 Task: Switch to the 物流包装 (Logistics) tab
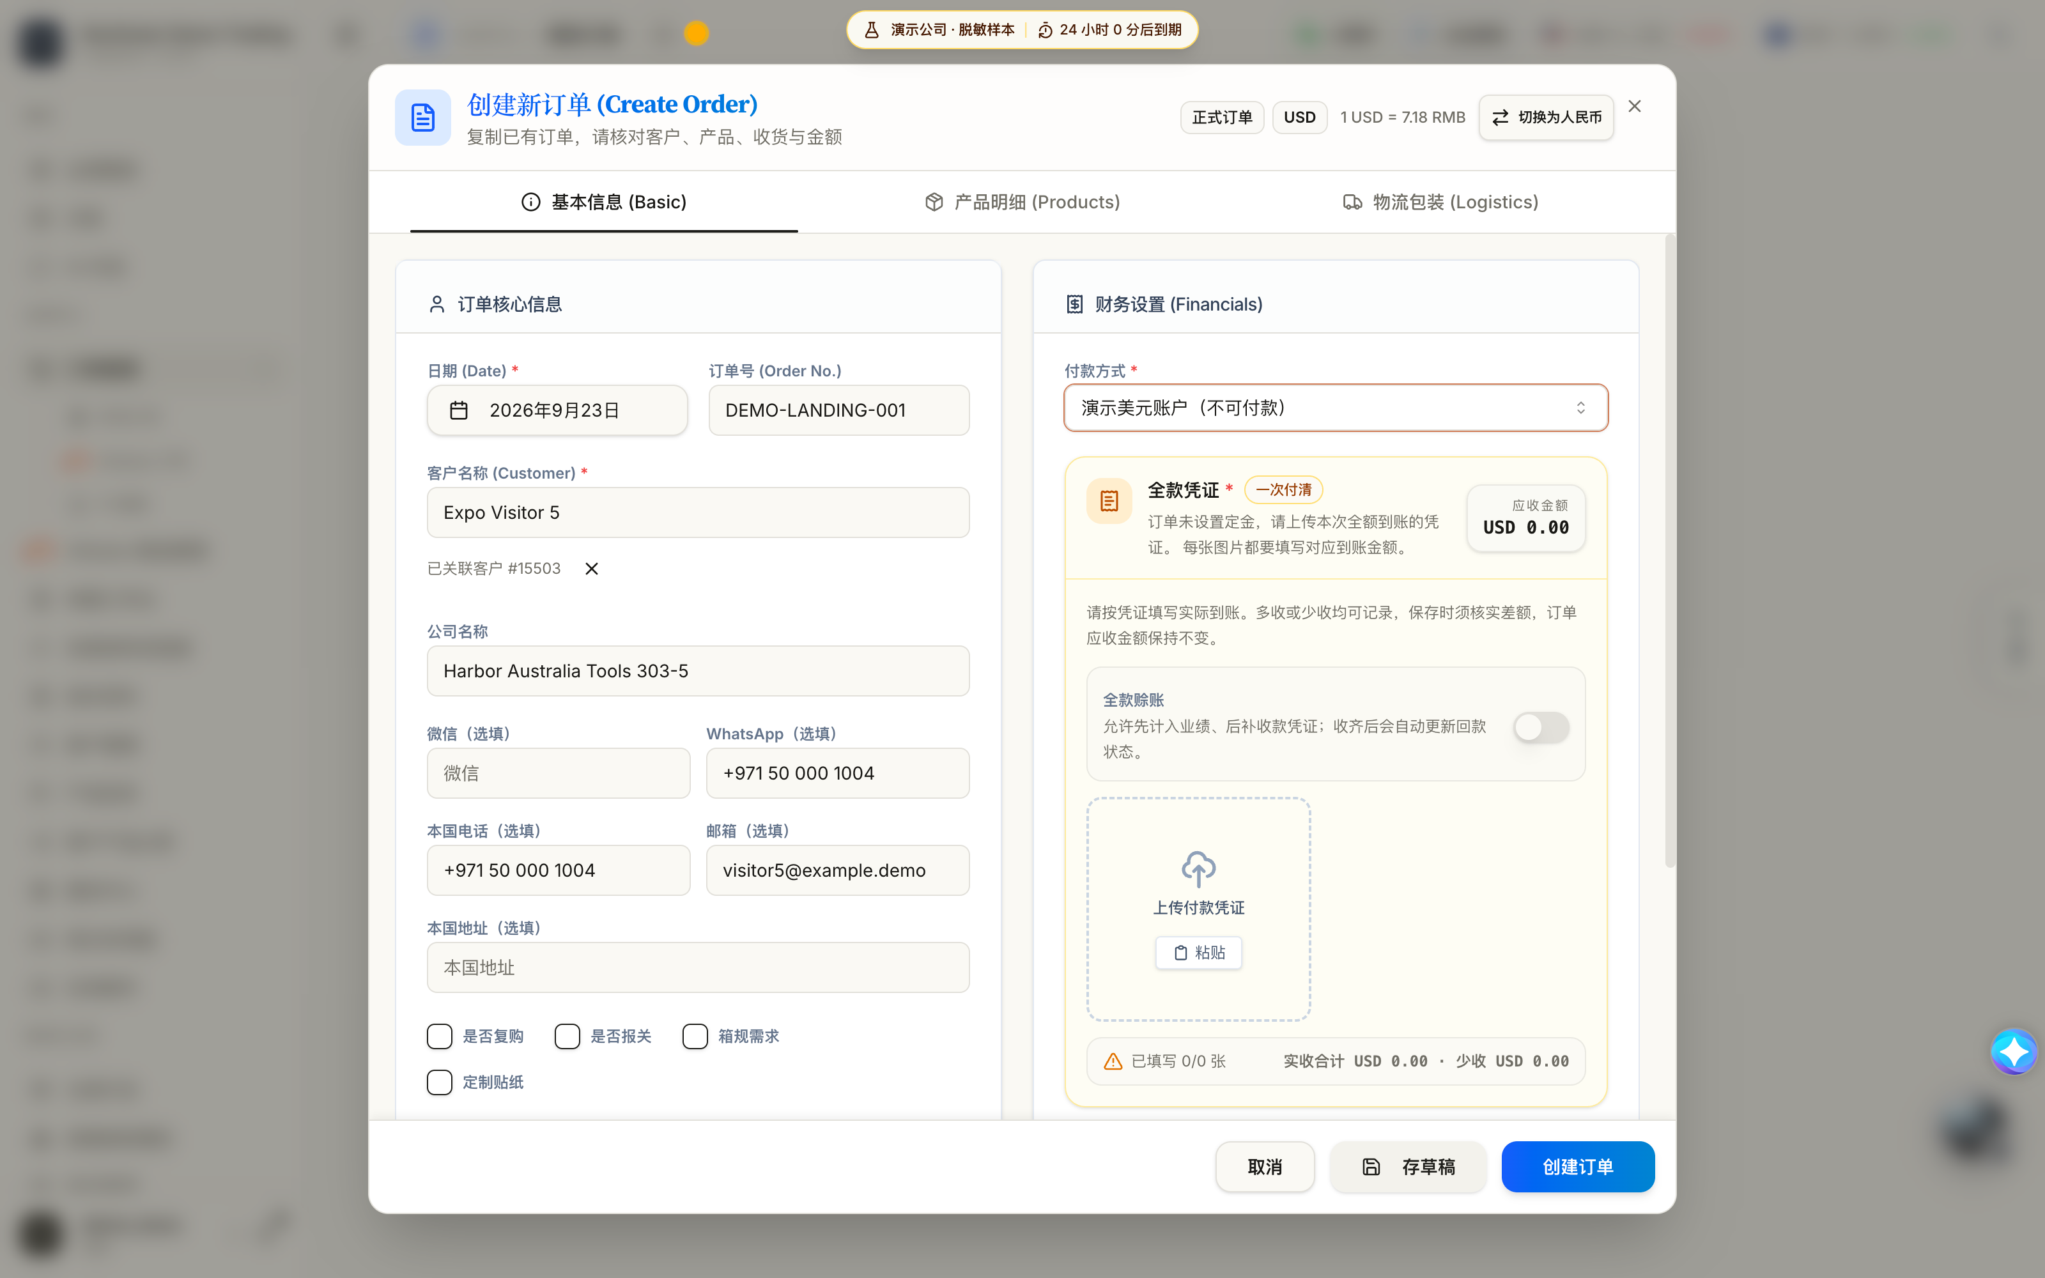(x=1440, y=202)
